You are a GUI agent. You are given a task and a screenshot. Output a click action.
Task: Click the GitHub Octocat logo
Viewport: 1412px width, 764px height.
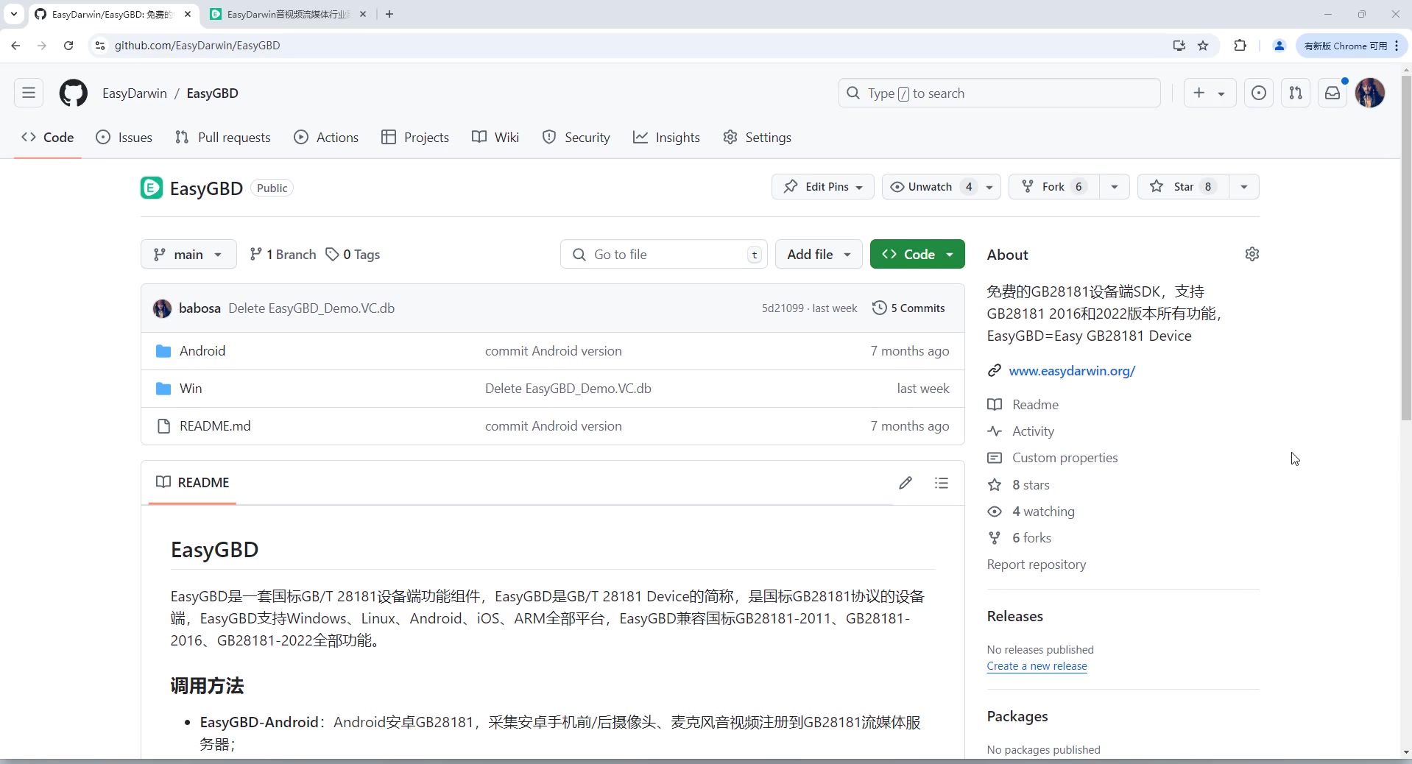(73, 93)
